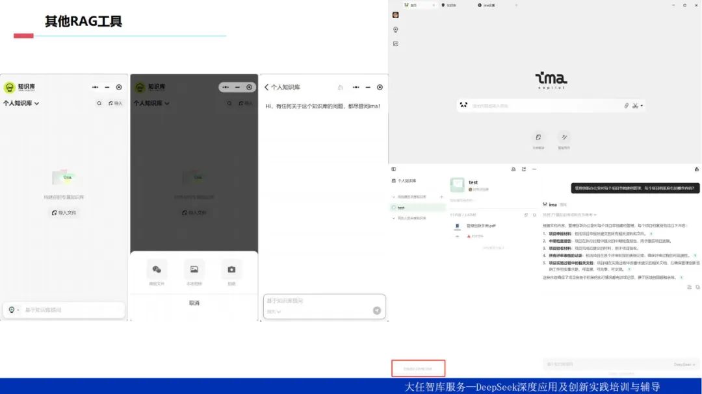Click the centered 导入文件 button in the light panel
Screen dimensions: 702x394
tap(64, 213)
